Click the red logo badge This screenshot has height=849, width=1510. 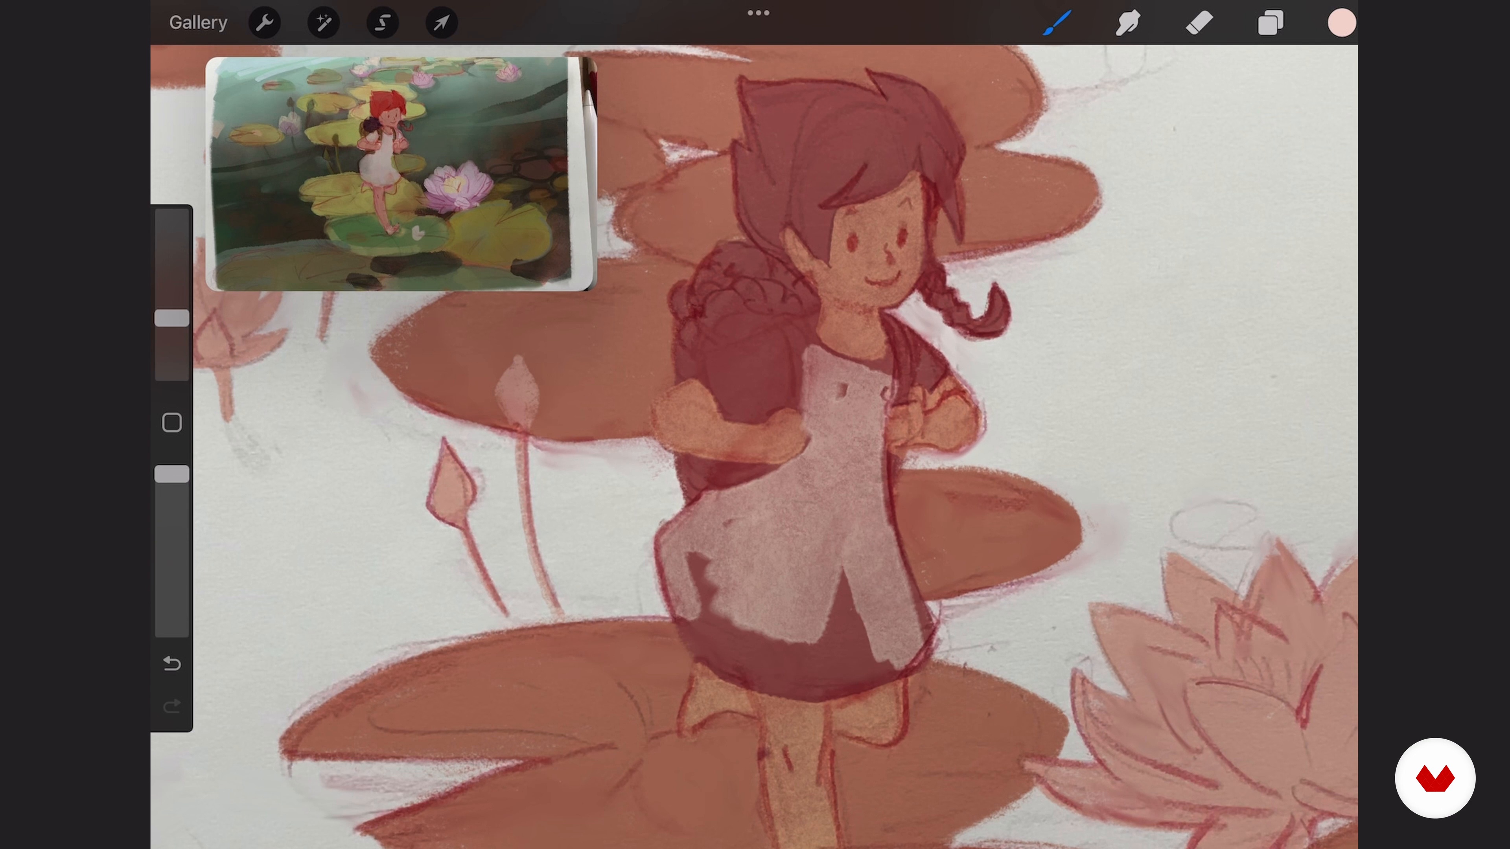click(x=1435, y=778)
